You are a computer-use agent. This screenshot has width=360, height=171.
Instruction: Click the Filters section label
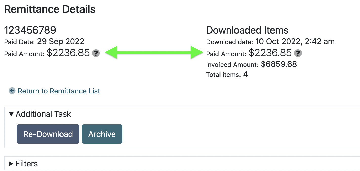[27, 164]
